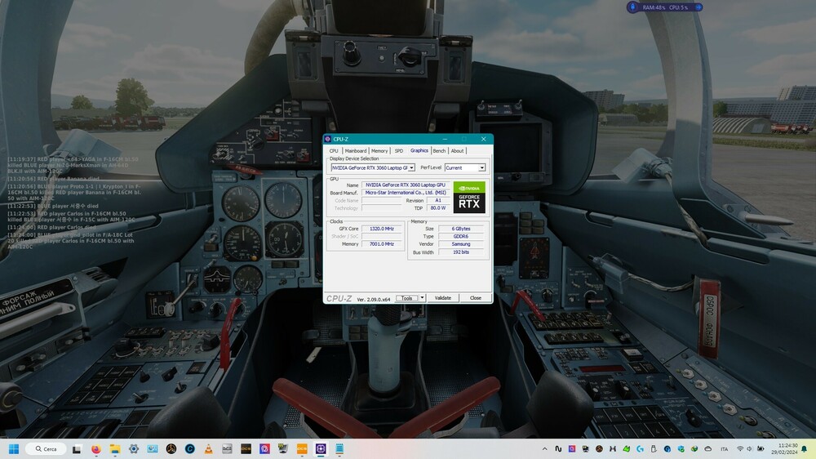Minimize the CPU-Z window
Image resolution: width=816 pixels, height=459 pixels.
[x=445, y=139]
